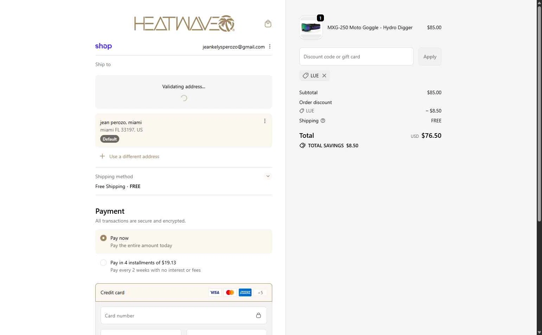Use a different address
The image size is (542, 335).
pyautogui.click(x=134, y=156)
